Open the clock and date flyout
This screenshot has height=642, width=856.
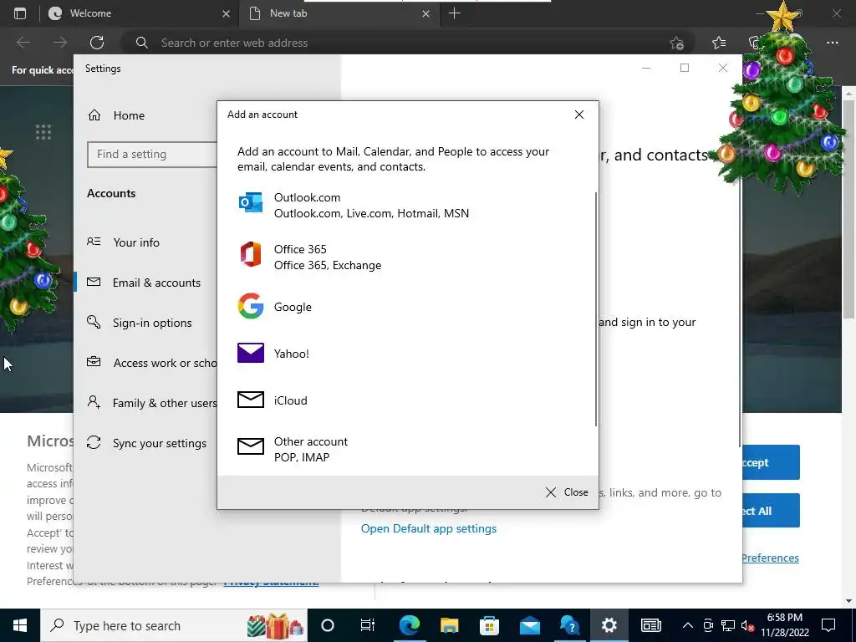(x=784, y=625)
